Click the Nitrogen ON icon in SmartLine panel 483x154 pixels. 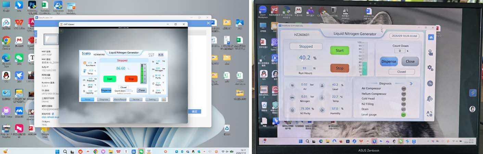coord(292,98)
